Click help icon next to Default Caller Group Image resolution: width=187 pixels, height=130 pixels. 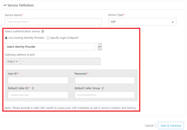pos(103,88)
